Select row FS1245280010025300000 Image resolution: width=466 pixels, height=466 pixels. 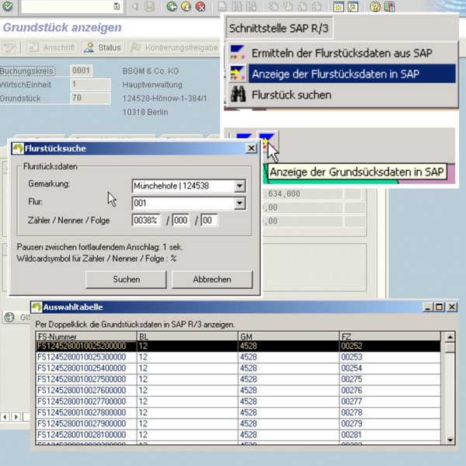point(238,357)
